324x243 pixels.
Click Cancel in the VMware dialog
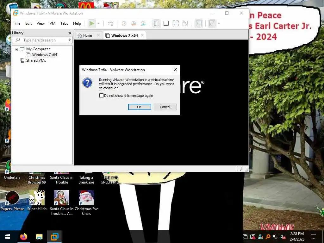pos(165,107)
